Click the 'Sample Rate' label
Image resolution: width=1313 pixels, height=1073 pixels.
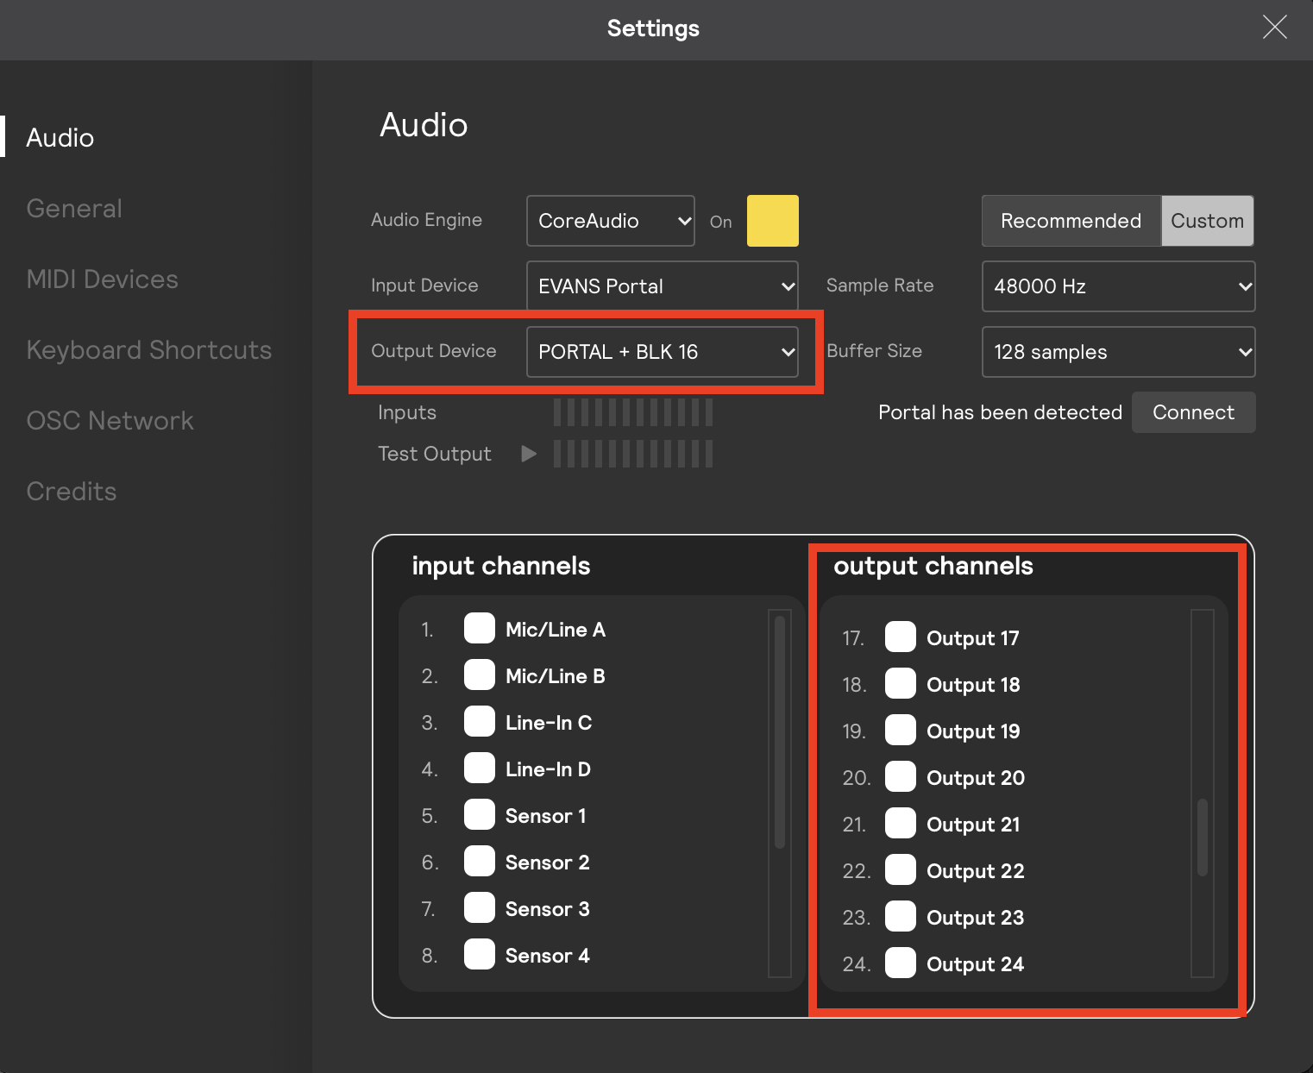point(880,286)
